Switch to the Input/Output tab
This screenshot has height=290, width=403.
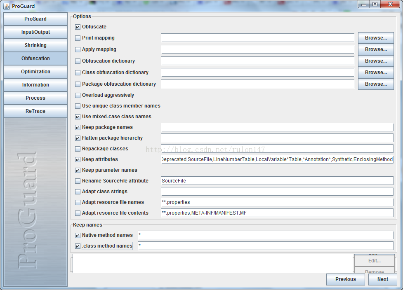pyautogui.click(x=35, y=32)
